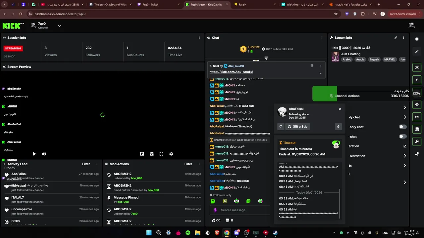The height and width of the screenshot is (238, 424).
Task: Open the pinned kick.com/Abu_saud18 link
Action: (x=231, y=72)
